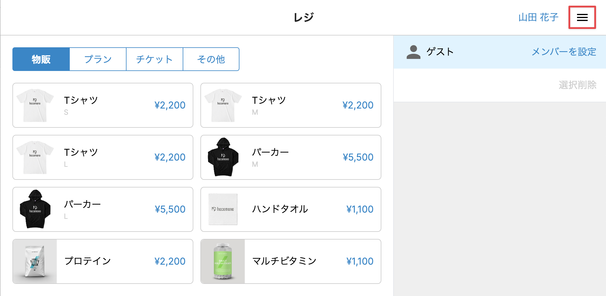Click the メンバーを設定 link
The width and height of the screenshot is (606, 296).
(564, 52)
